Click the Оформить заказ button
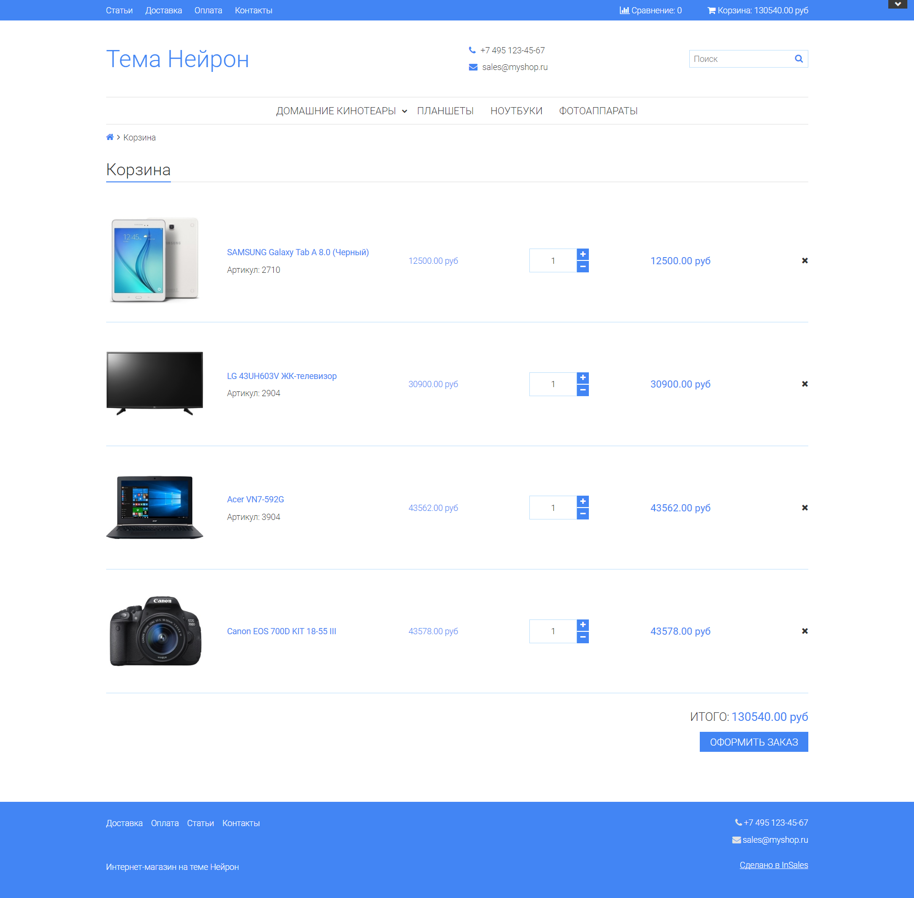This screenshot has height=898, width=914. pyautogui.click(x=754, y=742)
